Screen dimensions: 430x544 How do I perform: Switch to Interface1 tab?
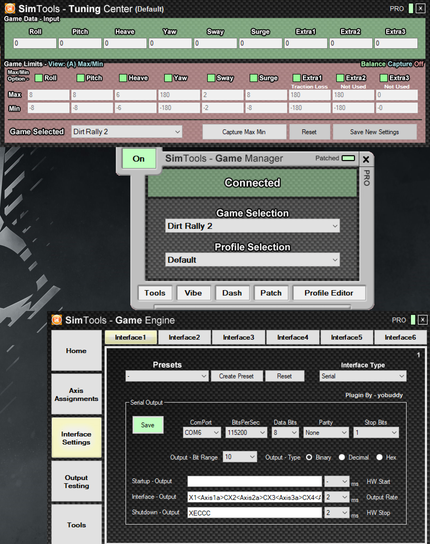coord(131,337)
